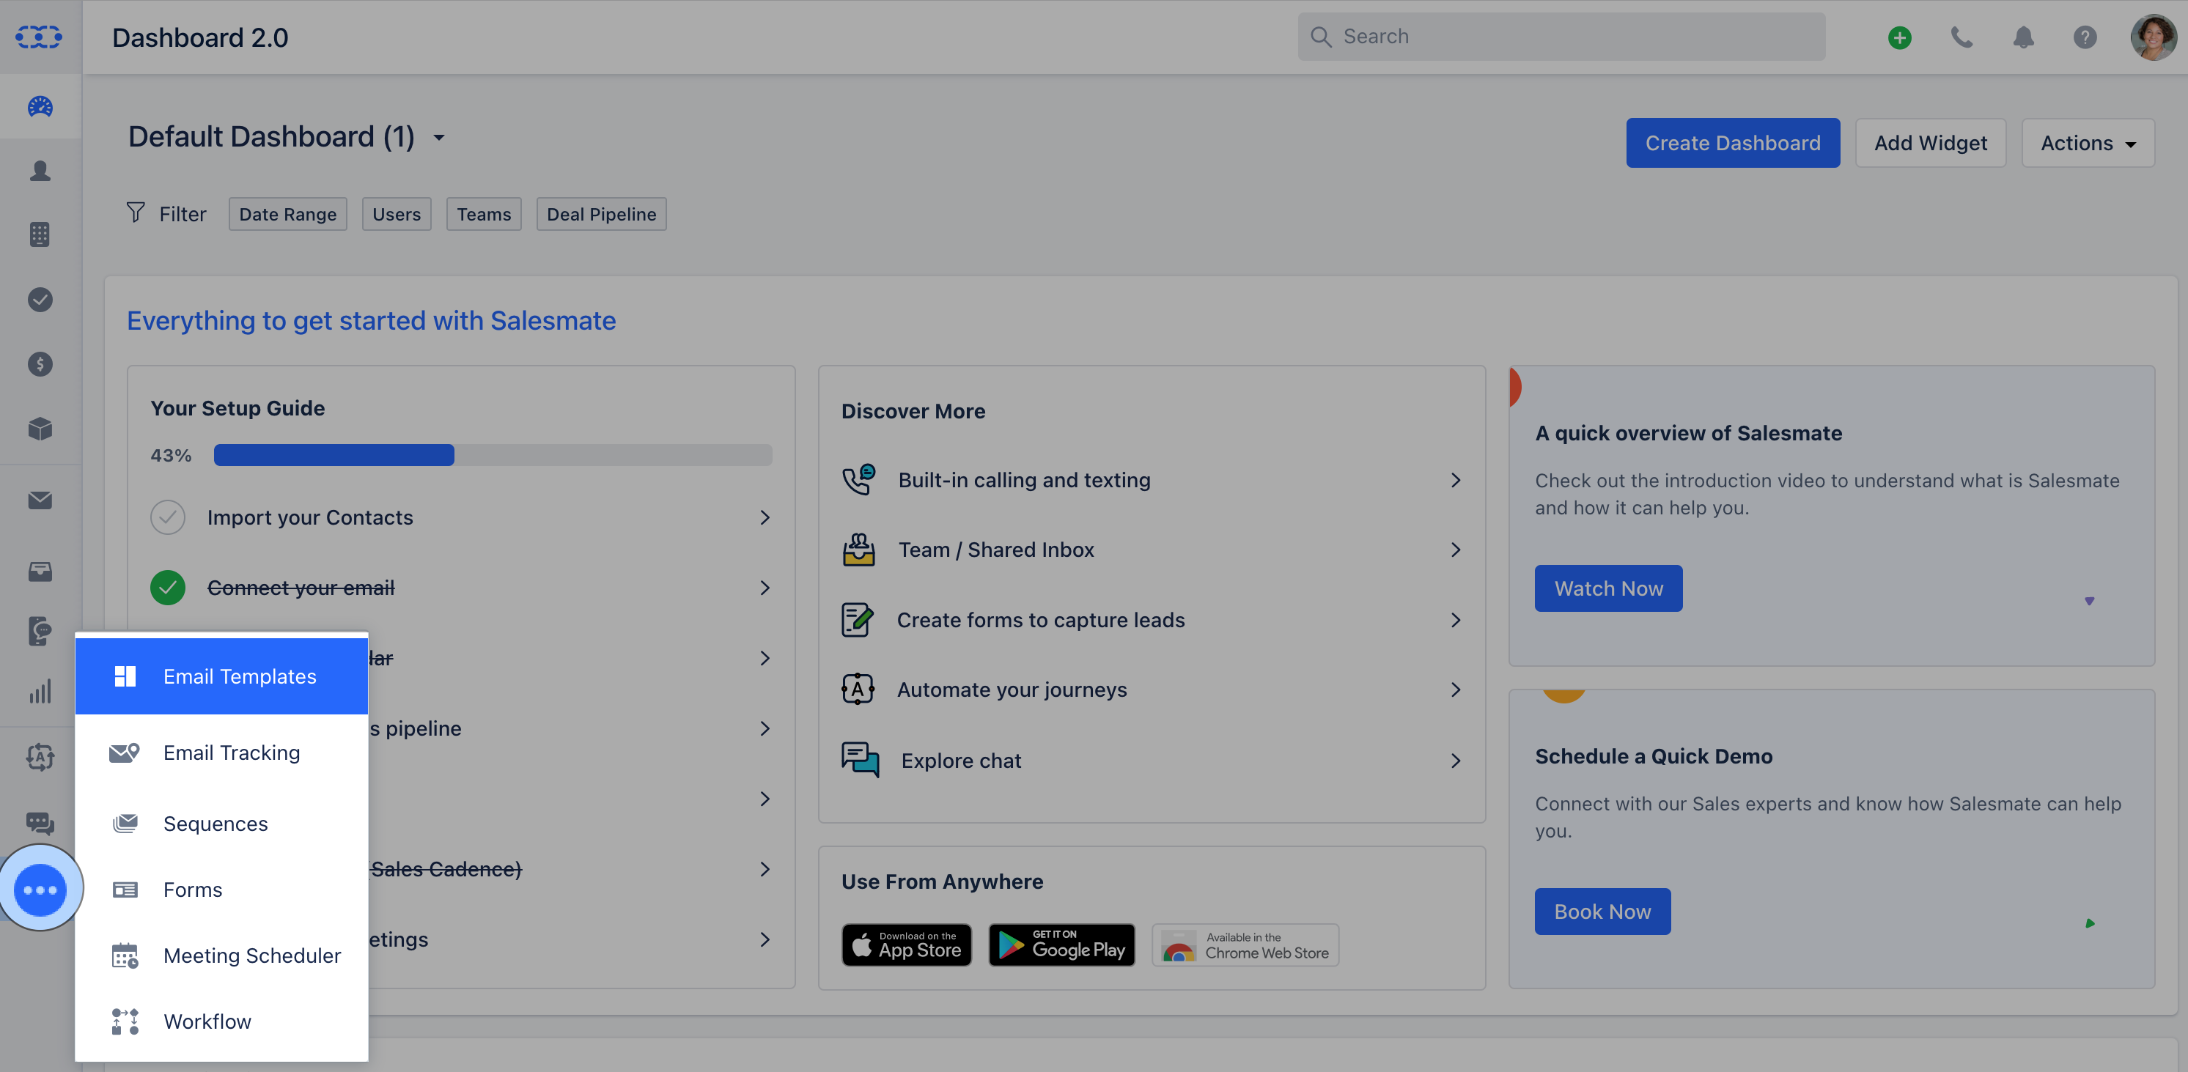Open Deals dollar icon in sidebar
The image size is (2188, 1072).
click(x=40, y=364)
